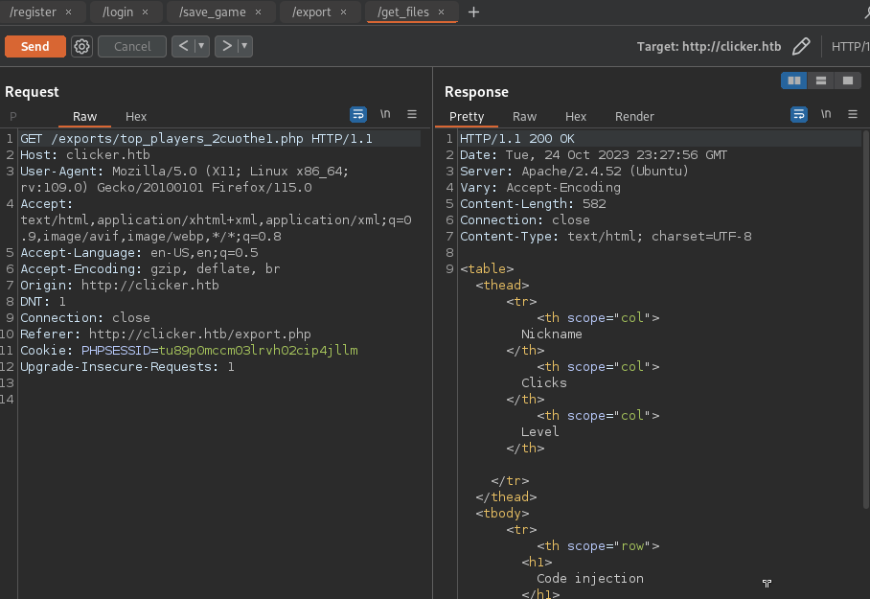Click the pencil icon to edit target

tap(801, 46)
